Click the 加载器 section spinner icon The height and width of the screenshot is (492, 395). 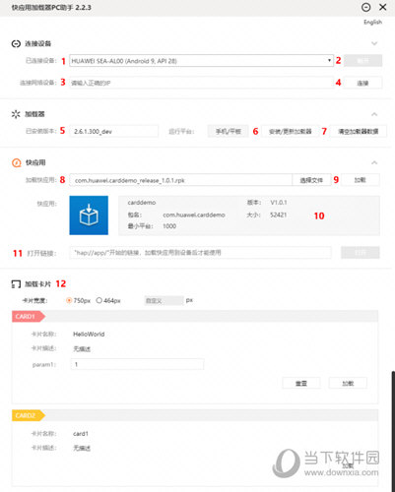[16, 114]
